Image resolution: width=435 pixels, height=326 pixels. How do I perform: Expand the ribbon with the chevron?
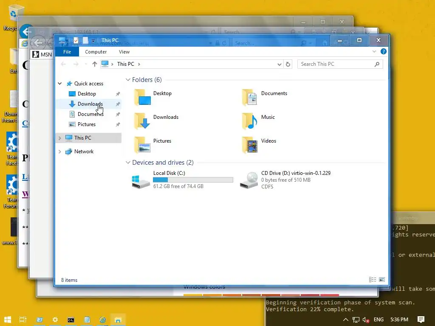(374, 51)
